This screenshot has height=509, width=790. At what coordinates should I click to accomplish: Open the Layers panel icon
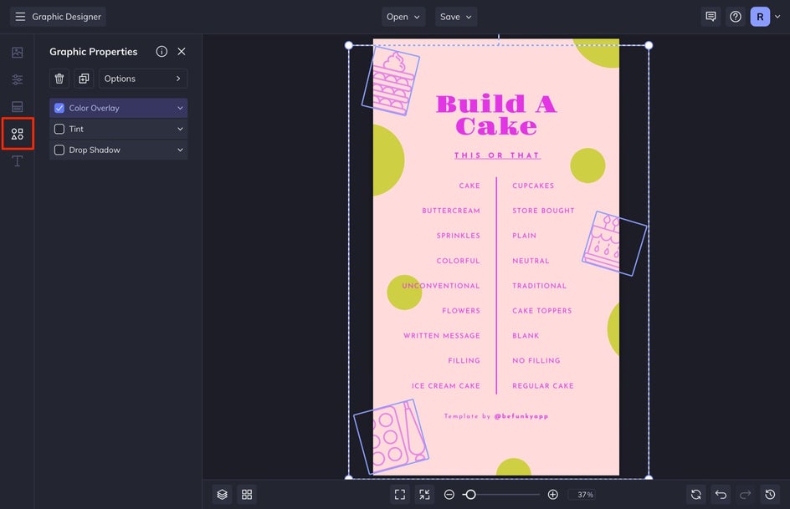tap(222, 495)
